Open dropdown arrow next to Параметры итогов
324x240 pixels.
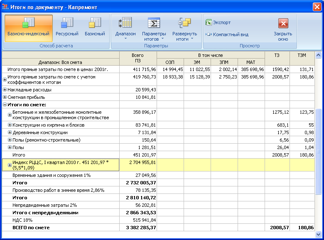tap(162, 39)
